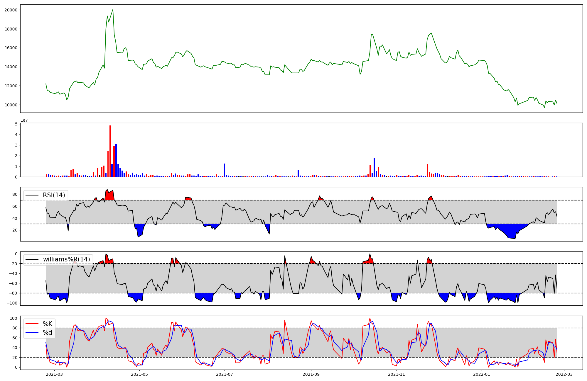This screenshot has width=587, height=381.
Task: Click the 1e7 volume scale label
Action: point(24,120)
